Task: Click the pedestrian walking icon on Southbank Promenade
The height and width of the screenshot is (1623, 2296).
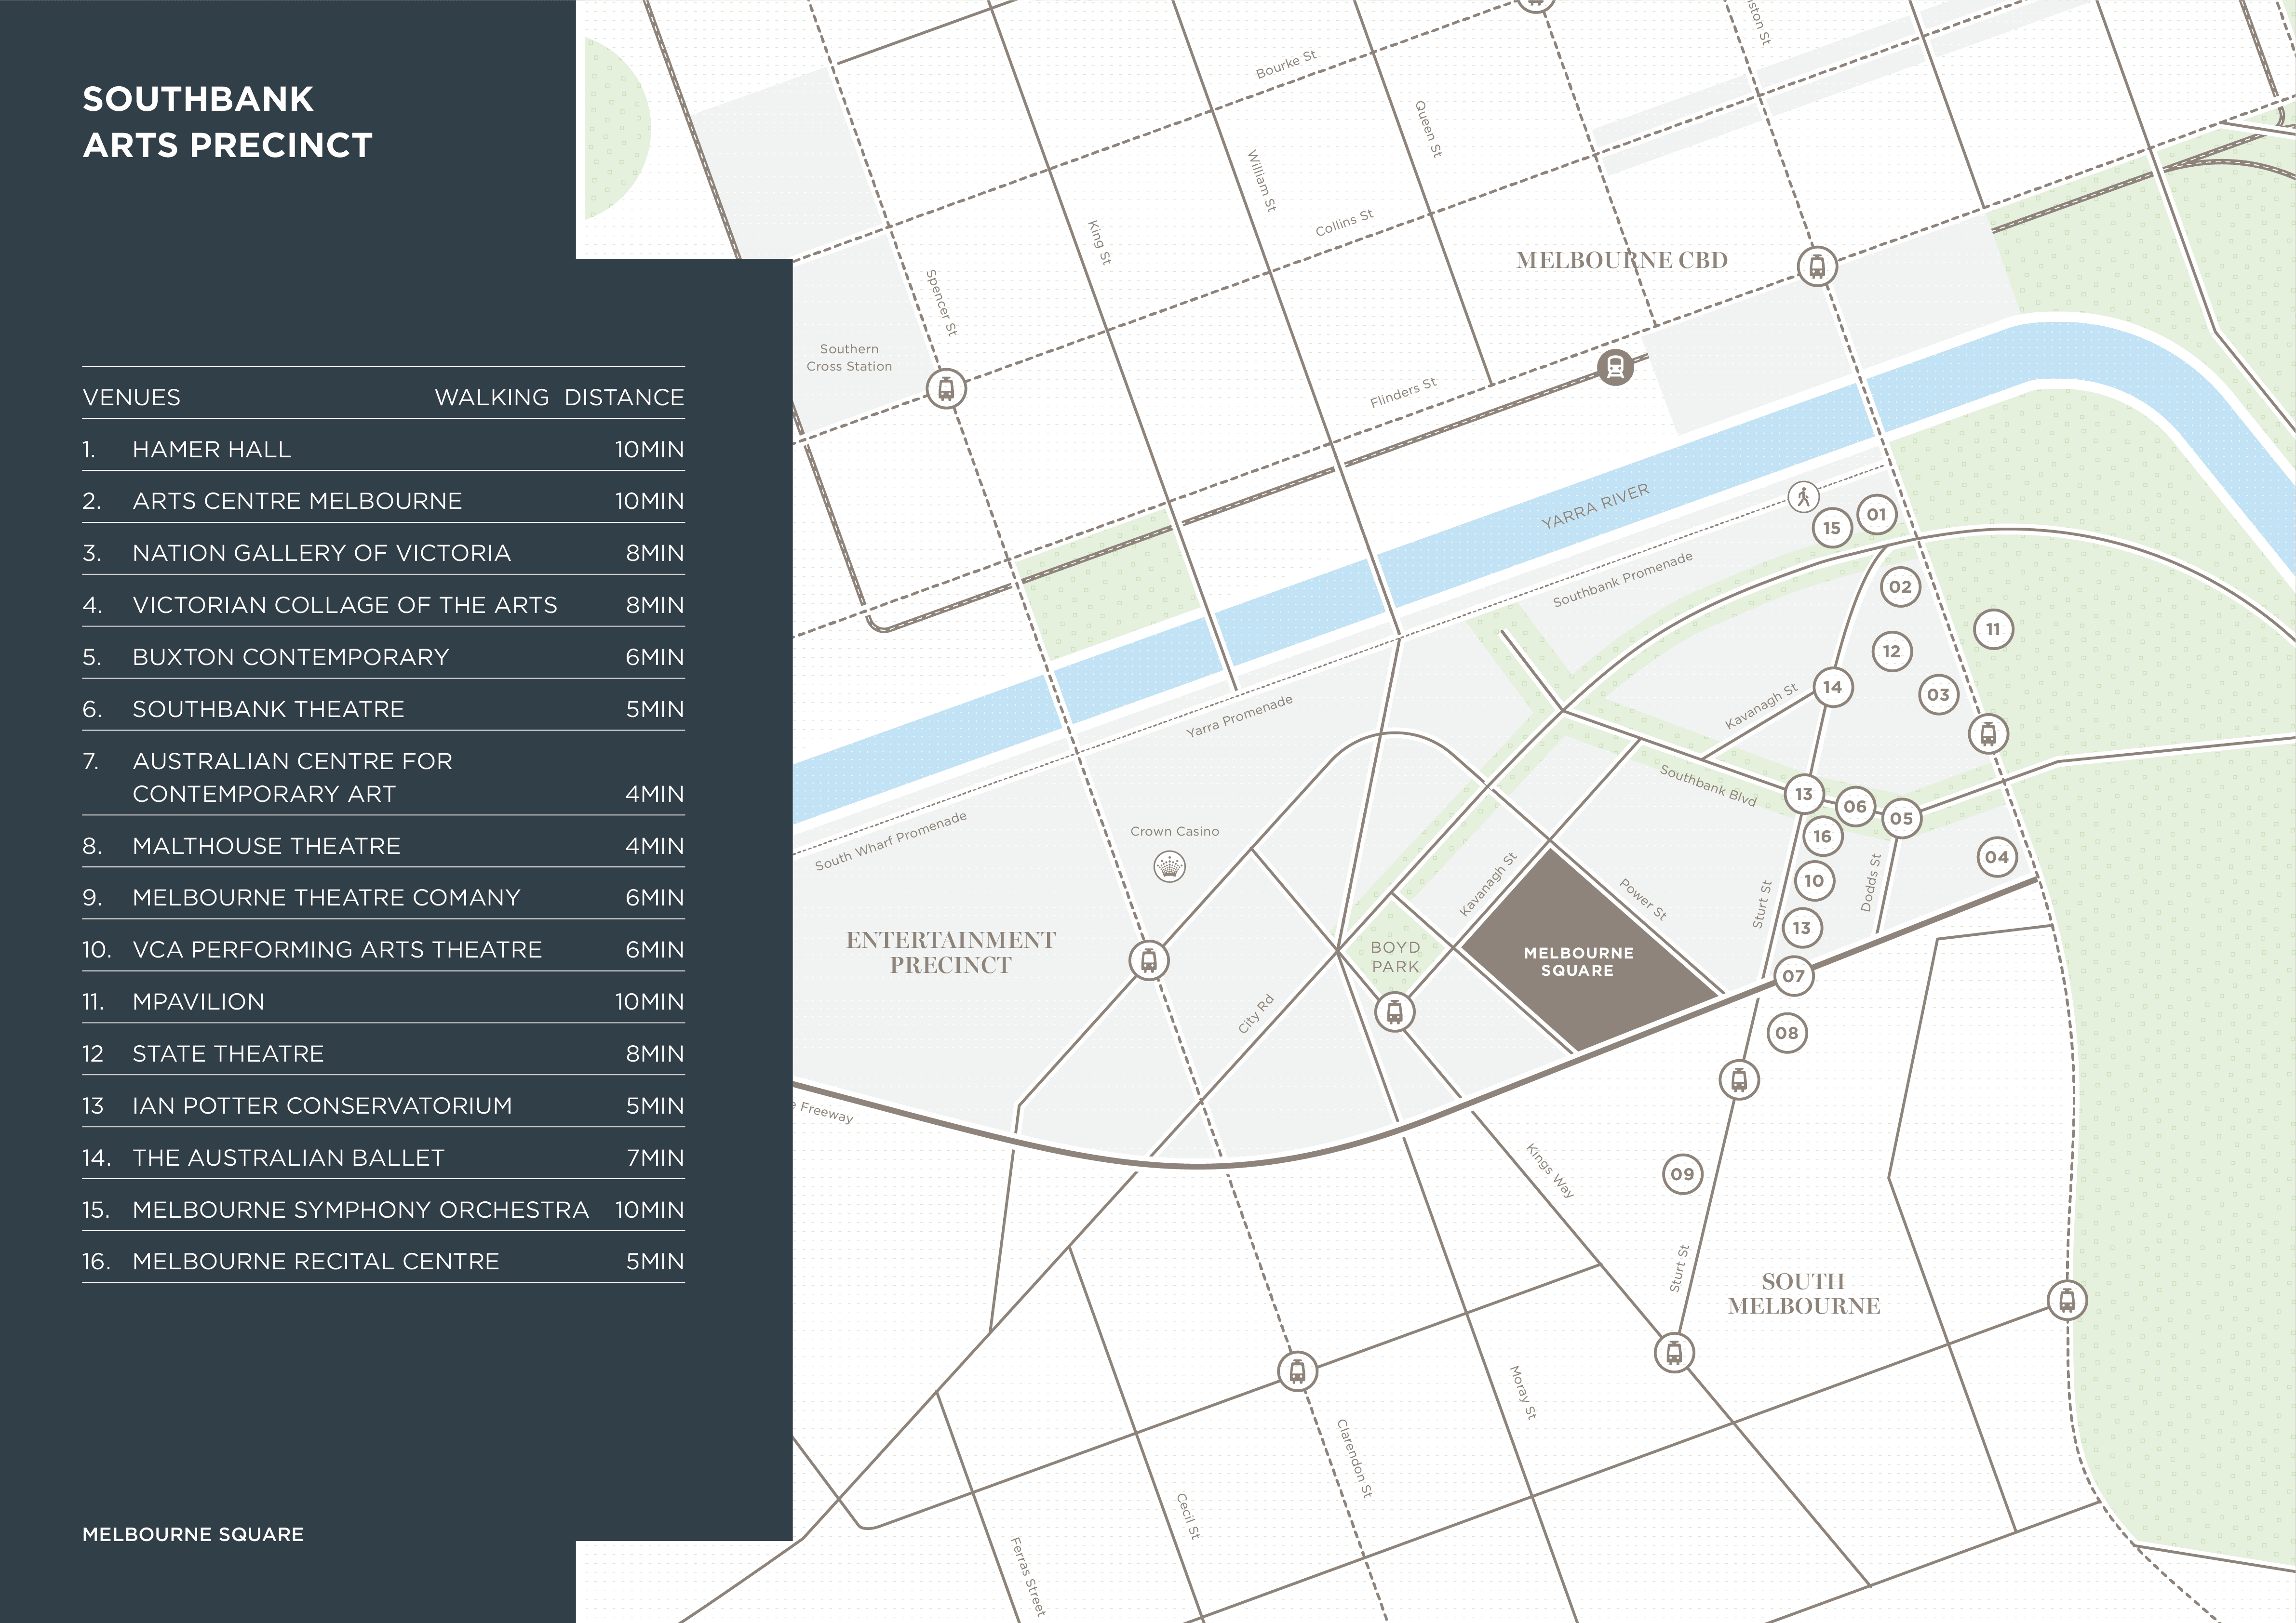Action: pos(1803,497)
